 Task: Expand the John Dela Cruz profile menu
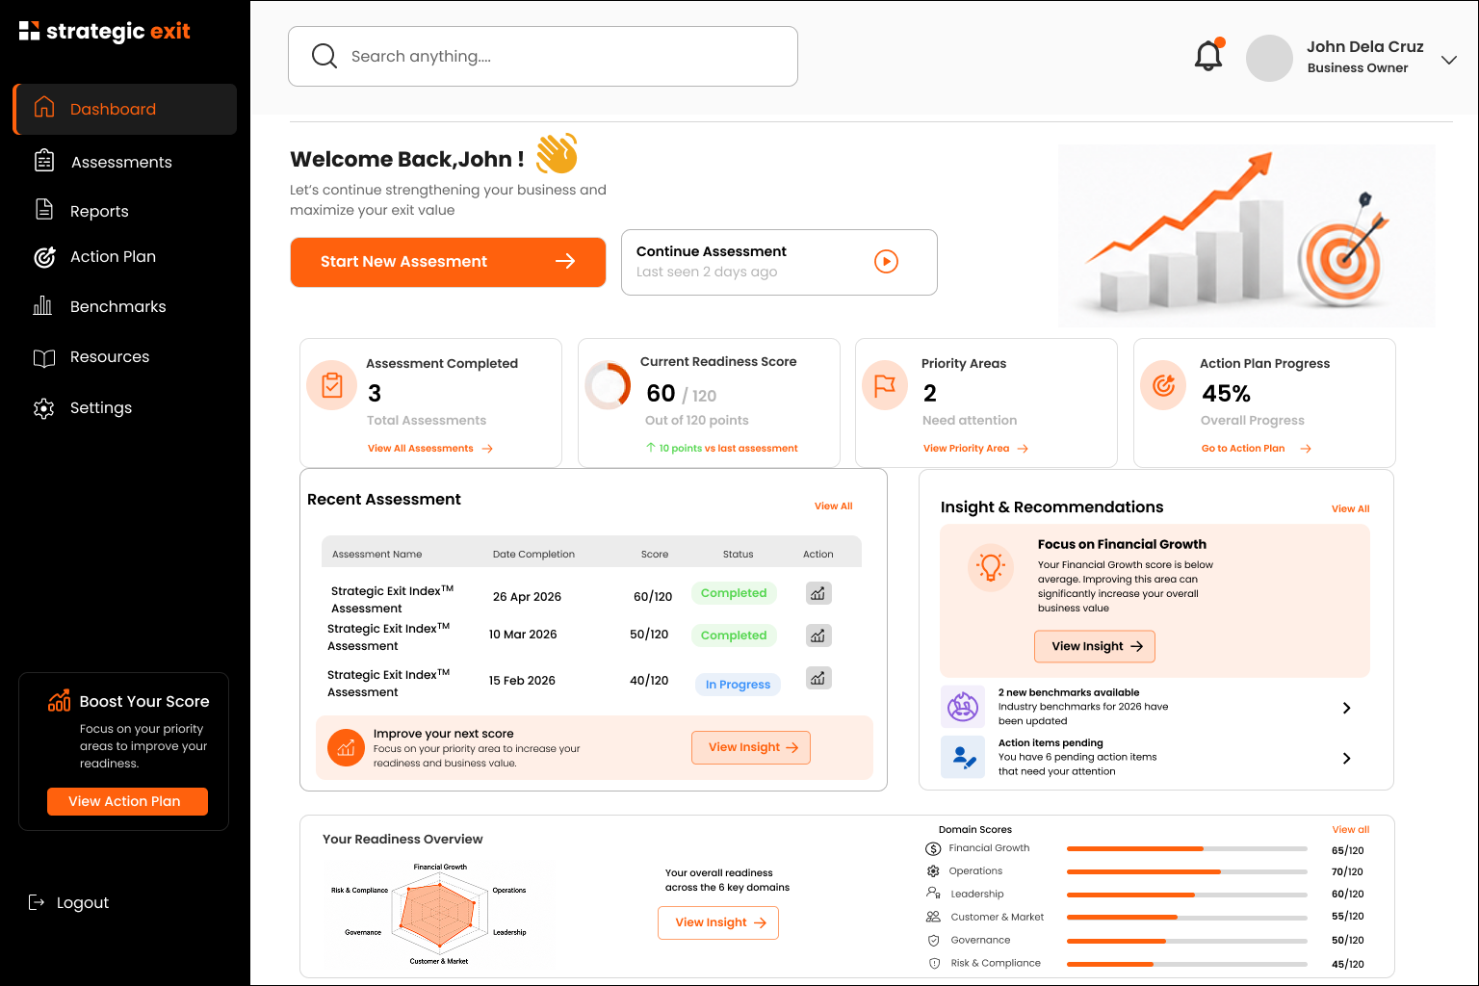point(1448,60)
